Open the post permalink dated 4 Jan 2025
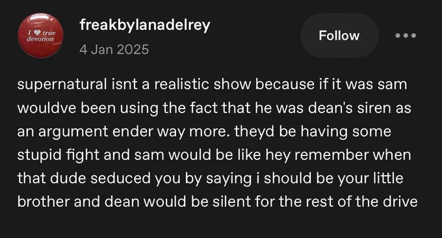This screenshot has width=442, height=238. (114, 49)
